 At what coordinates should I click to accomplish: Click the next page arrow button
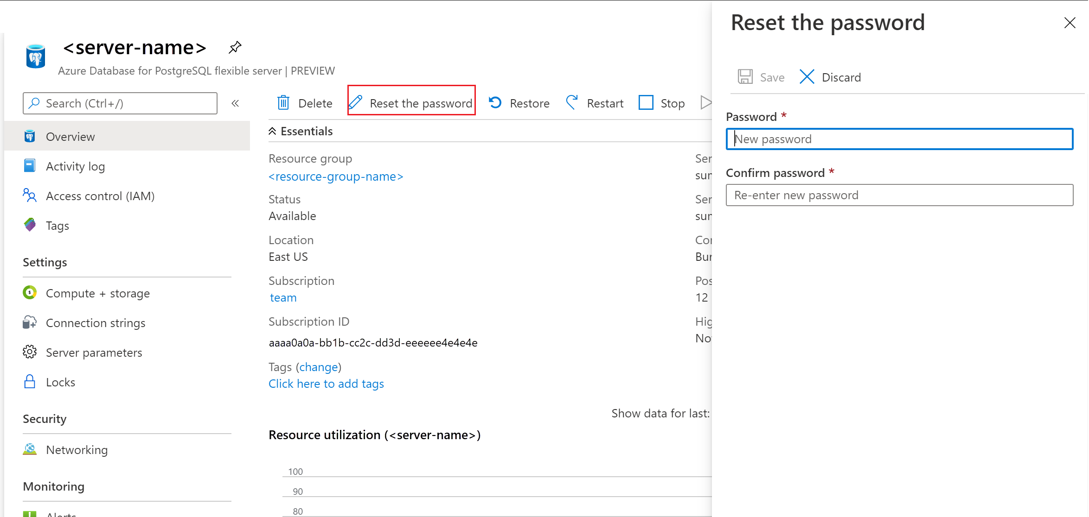(x=706, y=102)
